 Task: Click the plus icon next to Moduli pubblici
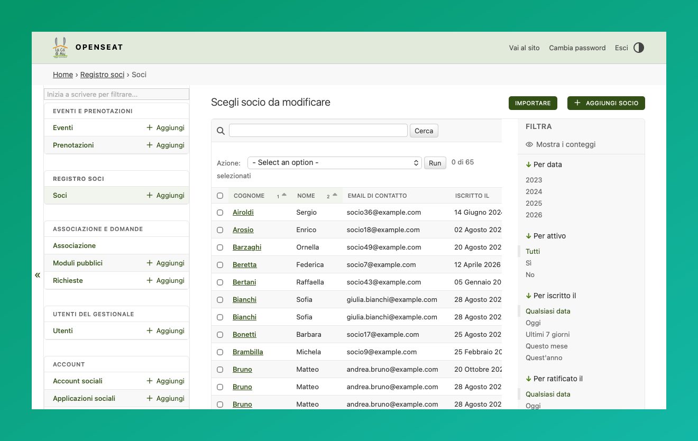point(150,263)
